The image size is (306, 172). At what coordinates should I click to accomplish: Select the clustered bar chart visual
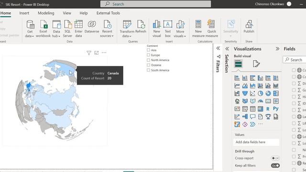[252, 78]
